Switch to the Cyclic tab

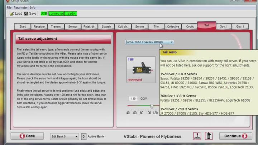(190, 26)
